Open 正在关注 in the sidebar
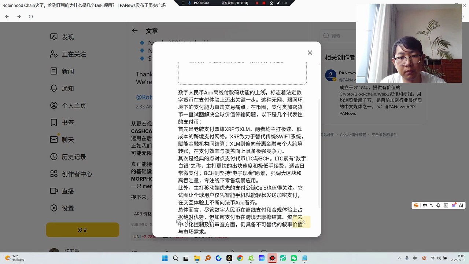469x264 pixels. coord(68,54)
